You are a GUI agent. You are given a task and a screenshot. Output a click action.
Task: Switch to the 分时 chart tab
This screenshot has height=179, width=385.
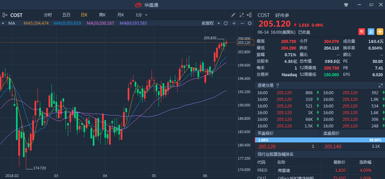(48, 15)
